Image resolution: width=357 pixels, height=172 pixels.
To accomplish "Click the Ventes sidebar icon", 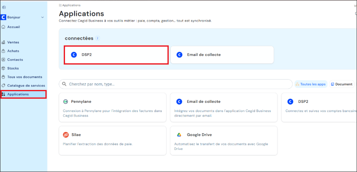I will (3, 42).
